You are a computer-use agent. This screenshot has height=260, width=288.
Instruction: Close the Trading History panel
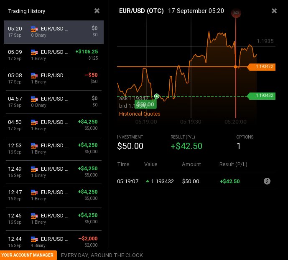97,11
